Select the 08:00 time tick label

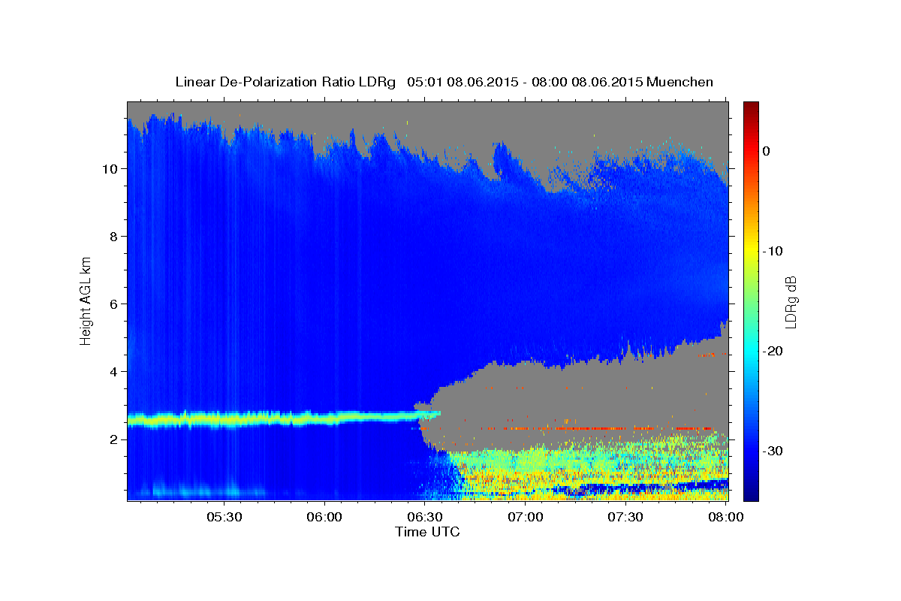point(726,517)
